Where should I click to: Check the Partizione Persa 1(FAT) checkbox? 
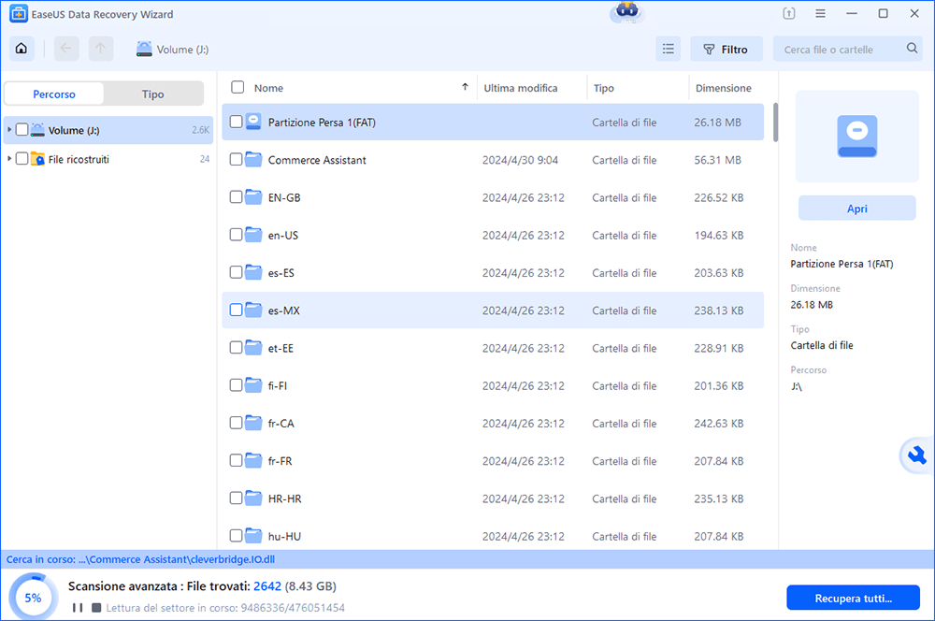237,122
